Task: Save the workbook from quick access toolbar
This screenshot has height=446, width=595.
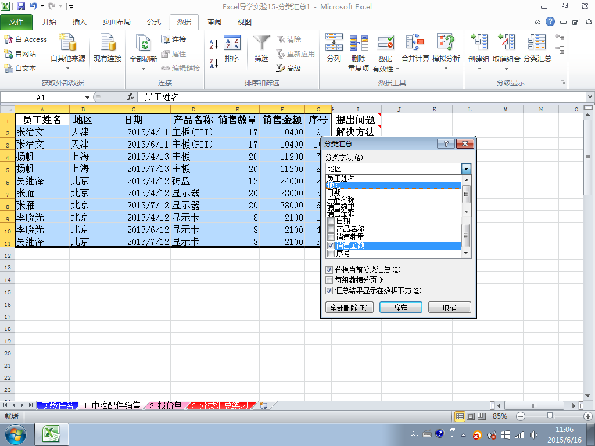Action: point(21,6)
